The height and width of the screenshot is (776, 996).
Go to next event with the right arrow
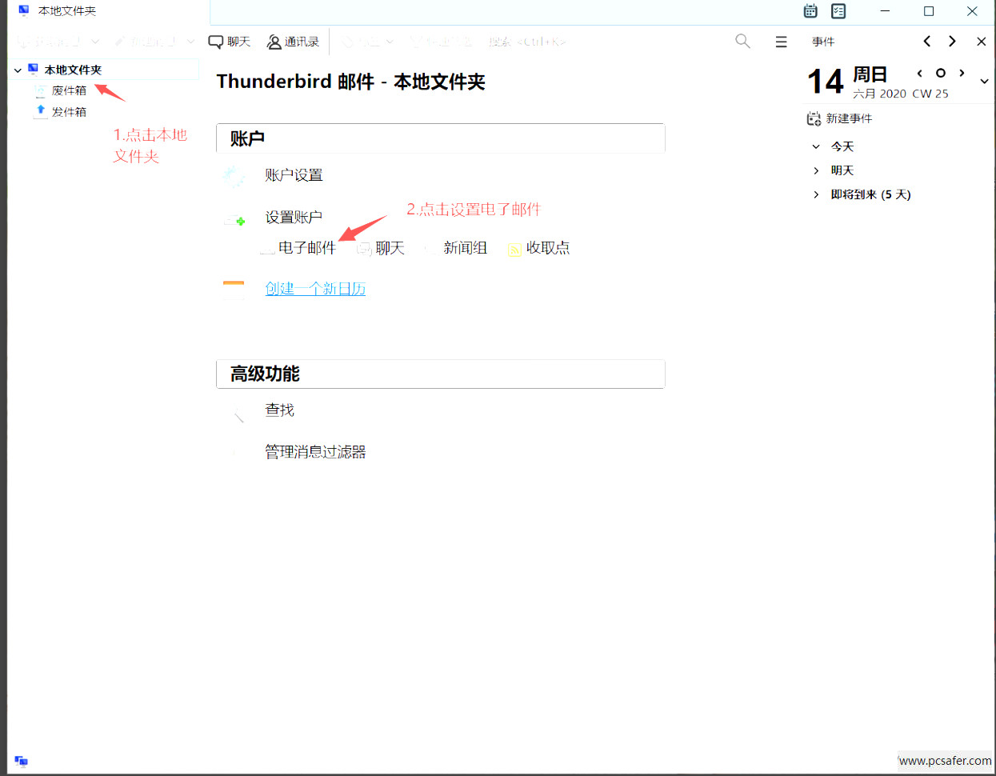click(x=950, y=41)
